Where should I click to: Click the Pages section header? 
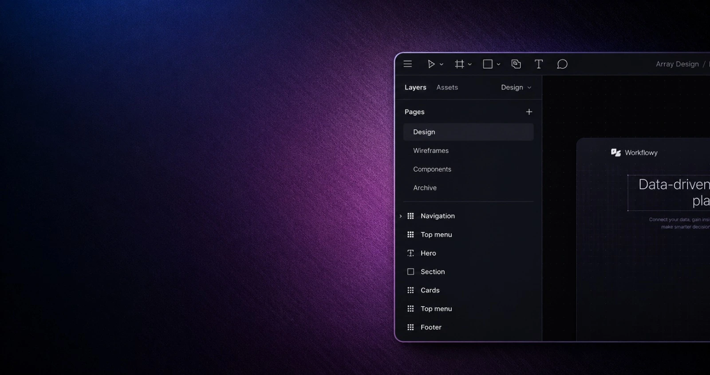click(414, 112)
